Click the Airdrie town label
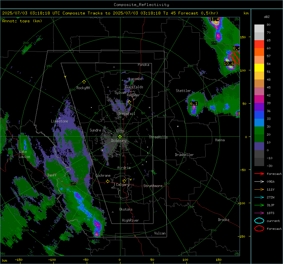 click(124, 168)
